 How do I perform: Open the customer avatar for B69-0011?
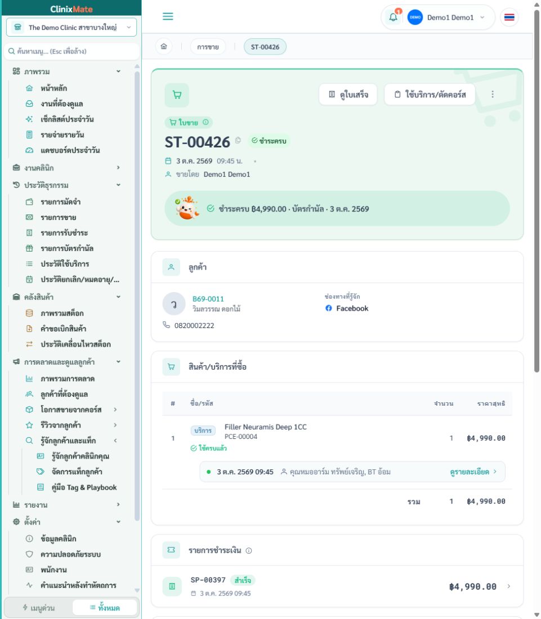click(174, 303)
